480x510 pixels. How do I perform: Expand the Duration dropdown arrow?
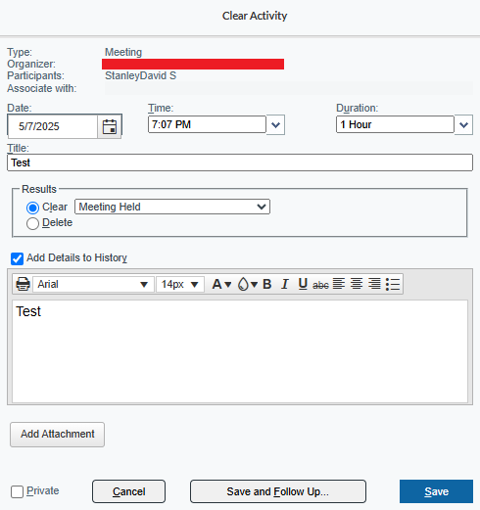463,124
